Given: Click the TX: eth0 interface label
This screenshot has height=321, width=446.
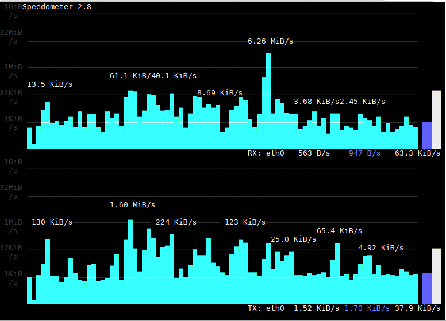Looking at the screenshot, I should 266,308.
